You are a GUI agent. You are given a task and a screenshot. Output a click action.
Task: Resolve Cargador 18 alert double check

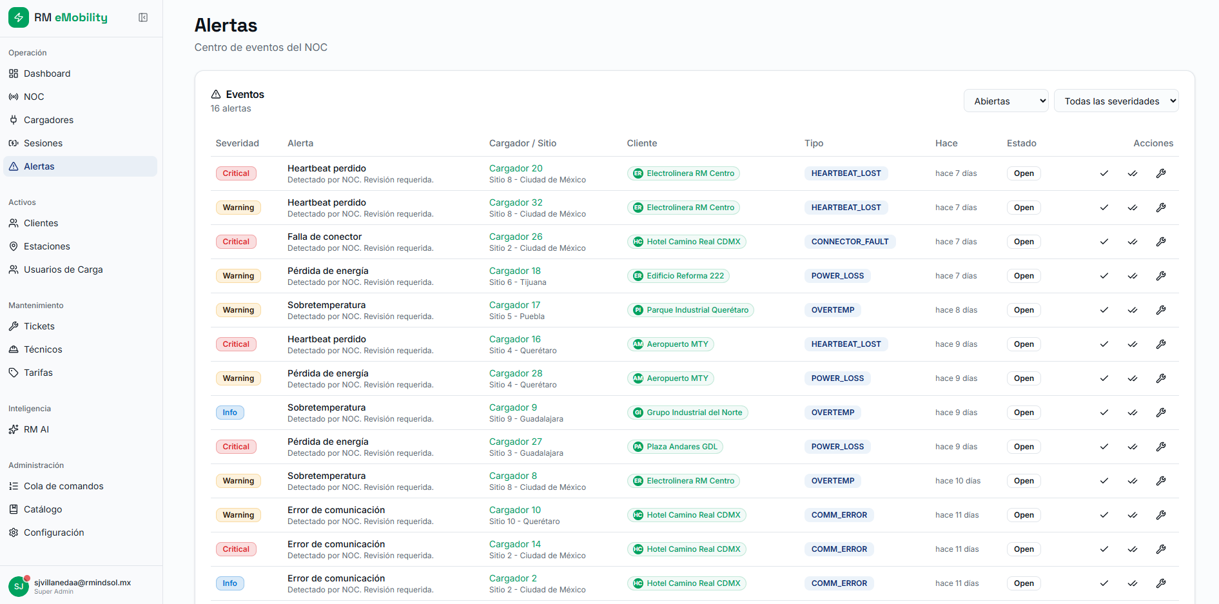pyautogui.click(x=1133, y=276)
